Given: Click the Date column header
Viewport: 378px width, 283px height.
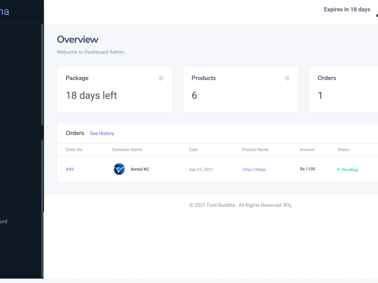Looking at the screenshot, I should pos(193,150).
